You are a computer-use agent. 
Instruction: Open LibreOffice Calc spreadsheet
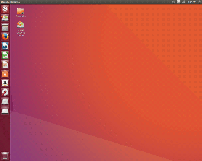point(5,55)
